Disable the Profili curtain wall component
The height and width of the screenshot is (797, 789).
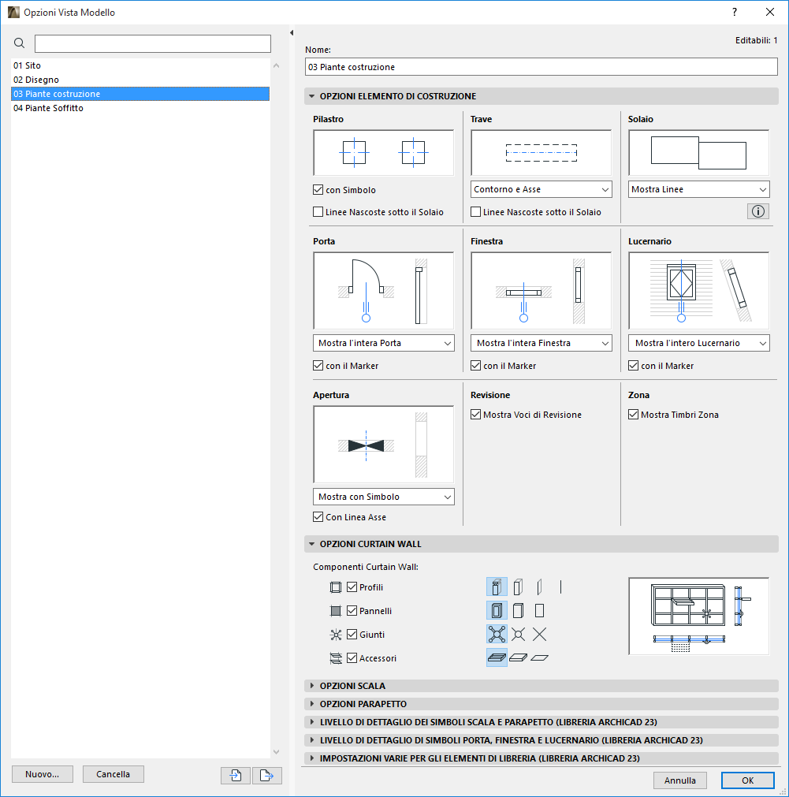point(352,587)
